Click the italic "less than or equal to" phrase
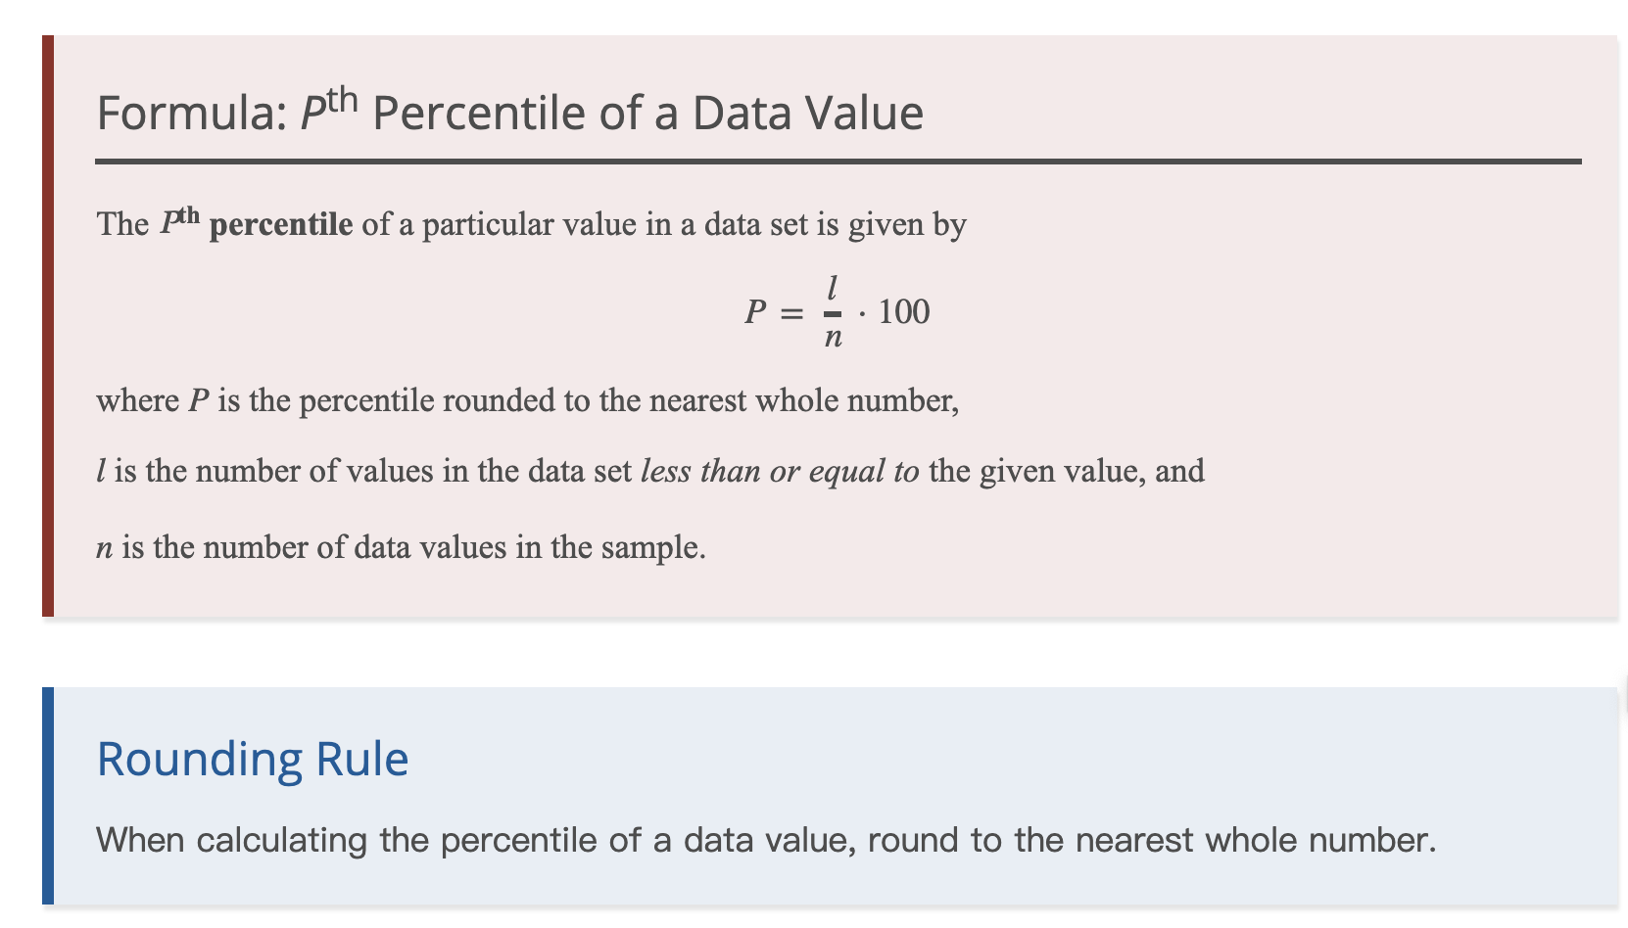 [780, 472]
